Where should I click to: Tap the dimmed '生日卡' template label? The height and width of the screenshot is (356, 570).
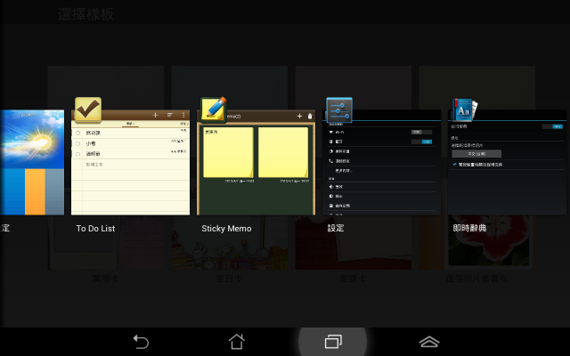[x=229, y=279]
